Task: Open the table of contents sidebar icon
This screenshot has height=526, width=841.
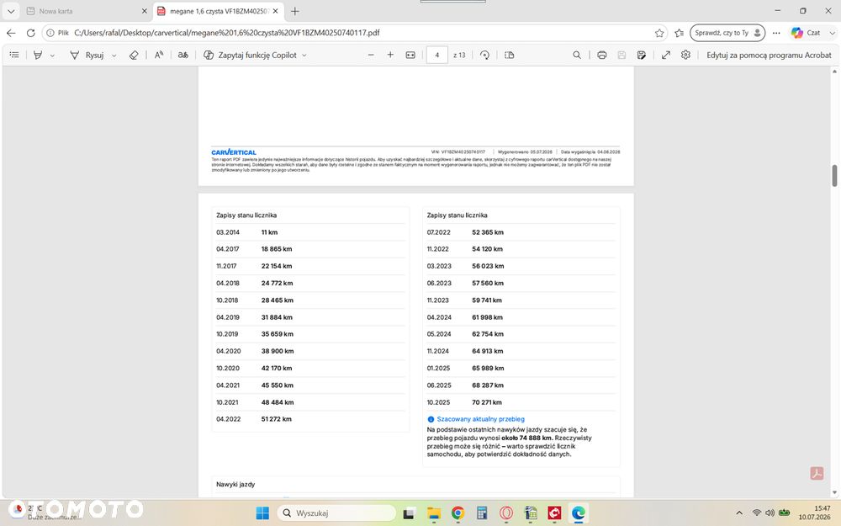Action: pyautogui.click(x=14, y=55)
